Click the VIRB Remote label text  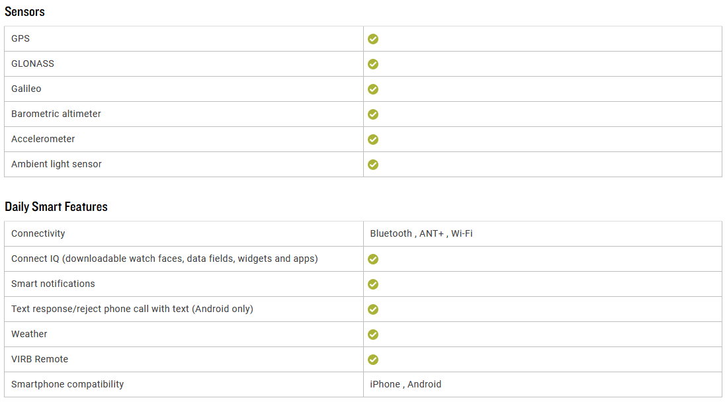tap(40, 359)
